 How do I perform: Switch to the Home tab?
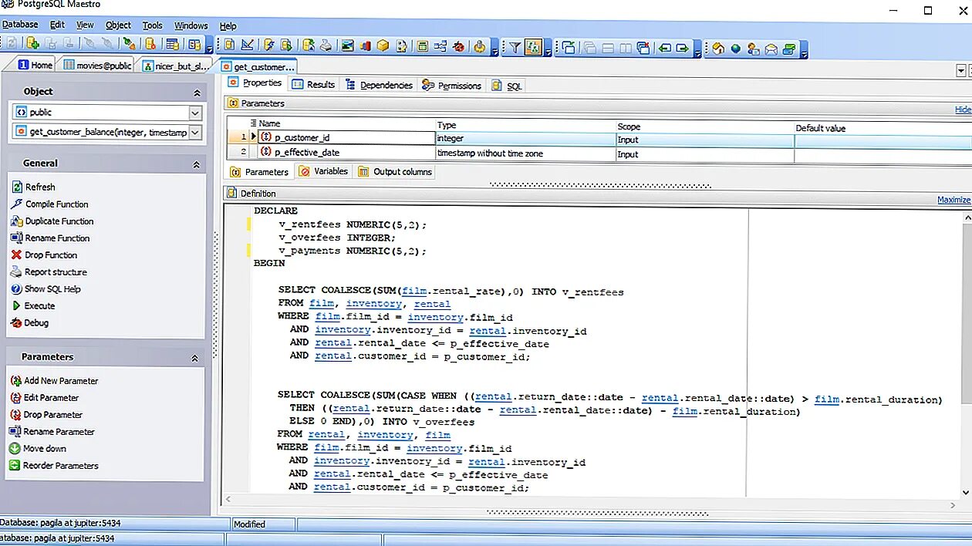coord(35,66)
